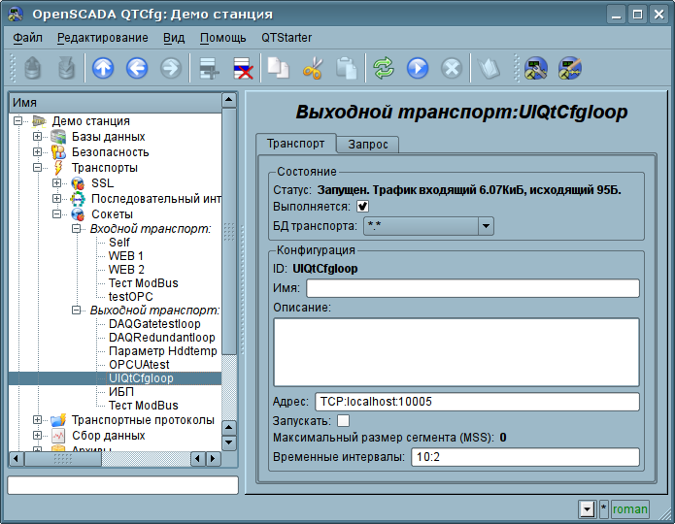Click into the Имя input field
Image resolution: width=675 pixels, height=524 pixels.
coord(473,288)
